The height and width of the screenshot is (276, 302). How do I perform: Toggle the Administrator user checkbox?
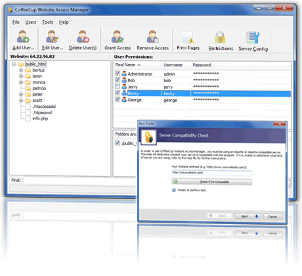pos(118,74)
